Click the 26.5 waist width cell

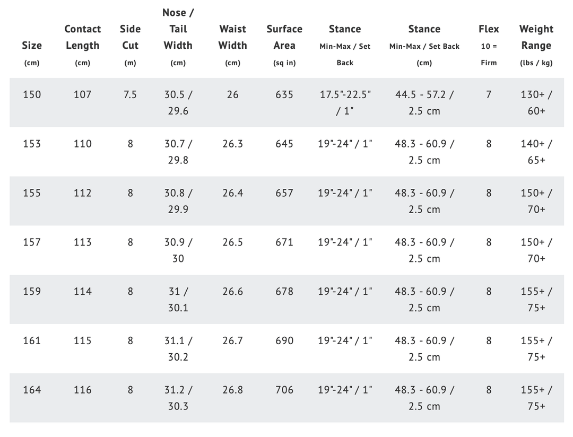232,242
